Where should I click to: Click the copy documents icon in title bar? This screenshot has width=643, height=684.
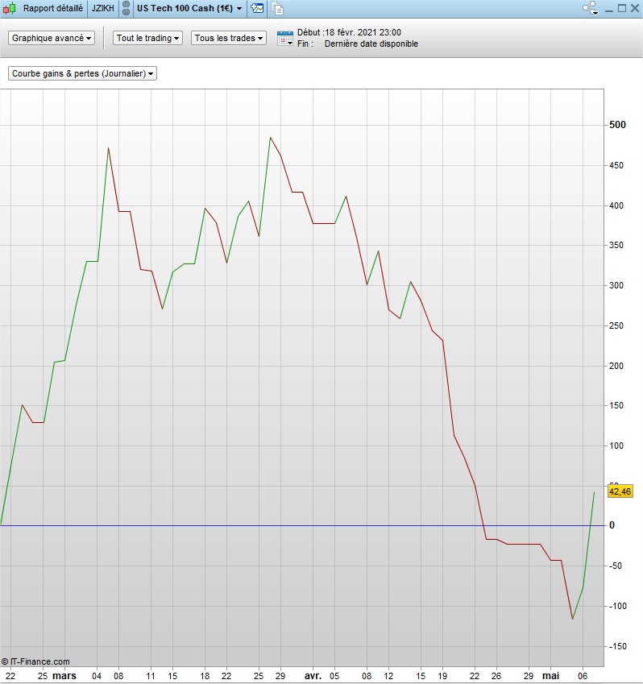pos(277,8)
